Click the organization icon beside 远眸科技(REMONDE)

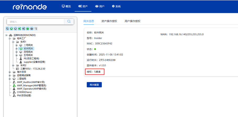click(11, 35)
